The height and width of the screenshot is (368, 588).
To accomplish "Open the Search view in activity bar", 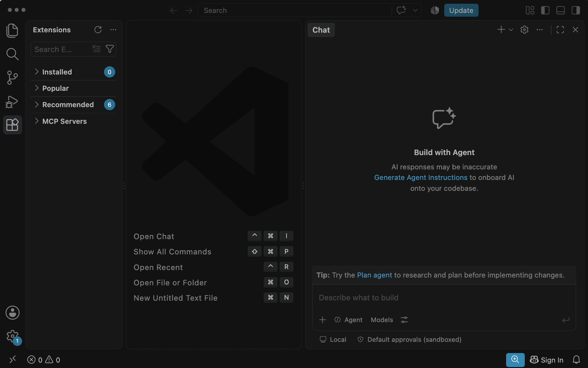I will pos(12,54).
